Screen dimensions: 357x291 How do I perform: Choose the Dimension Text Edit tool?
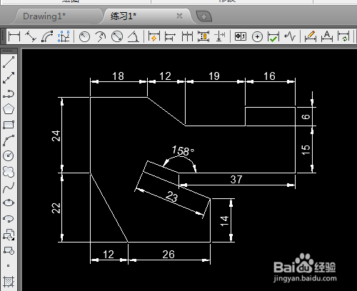point(327,36)
